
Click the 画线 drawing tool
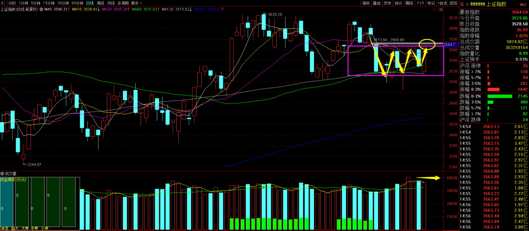[409, 3]
